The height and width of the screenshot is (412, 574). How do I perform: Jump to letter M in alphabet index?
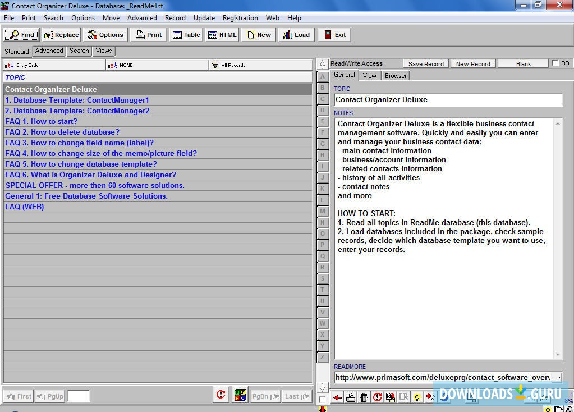pyautogui.click(x=323, y=211)
